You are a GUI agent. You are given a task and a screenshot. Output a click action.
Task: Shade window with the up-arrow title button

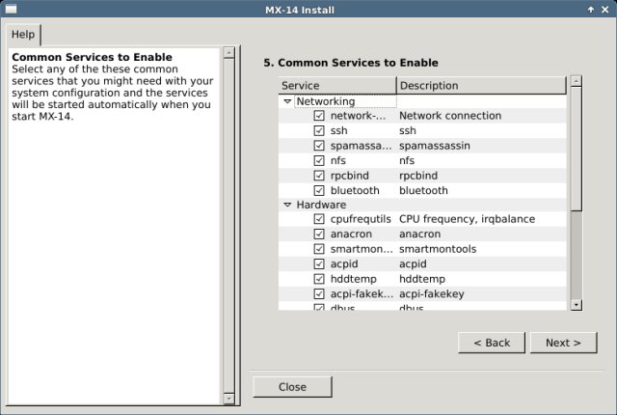click(591, 10)
